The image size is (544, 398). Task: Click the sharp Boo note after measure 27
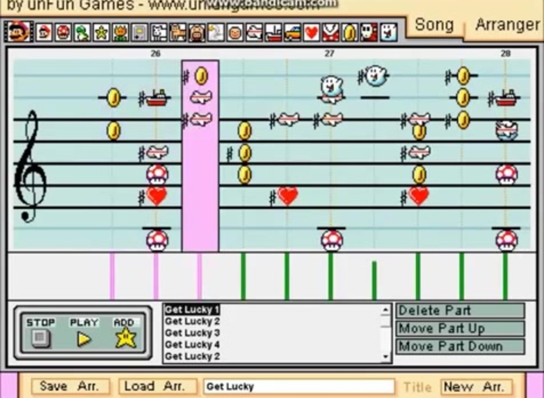(375, 76)
